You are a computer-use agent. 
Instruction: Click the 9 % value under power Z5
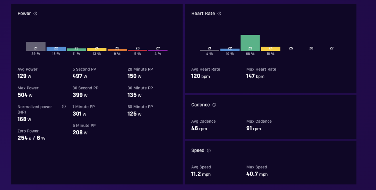[x=117, y=54]
